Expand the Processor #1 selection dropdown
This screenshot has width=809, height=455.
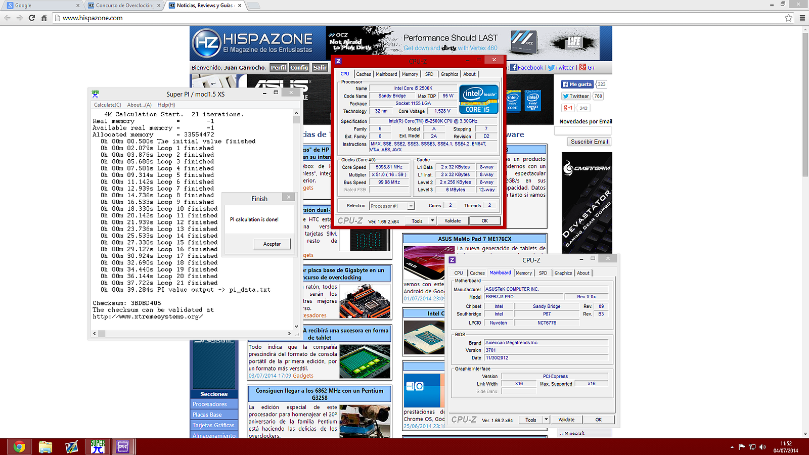[411, 206]
